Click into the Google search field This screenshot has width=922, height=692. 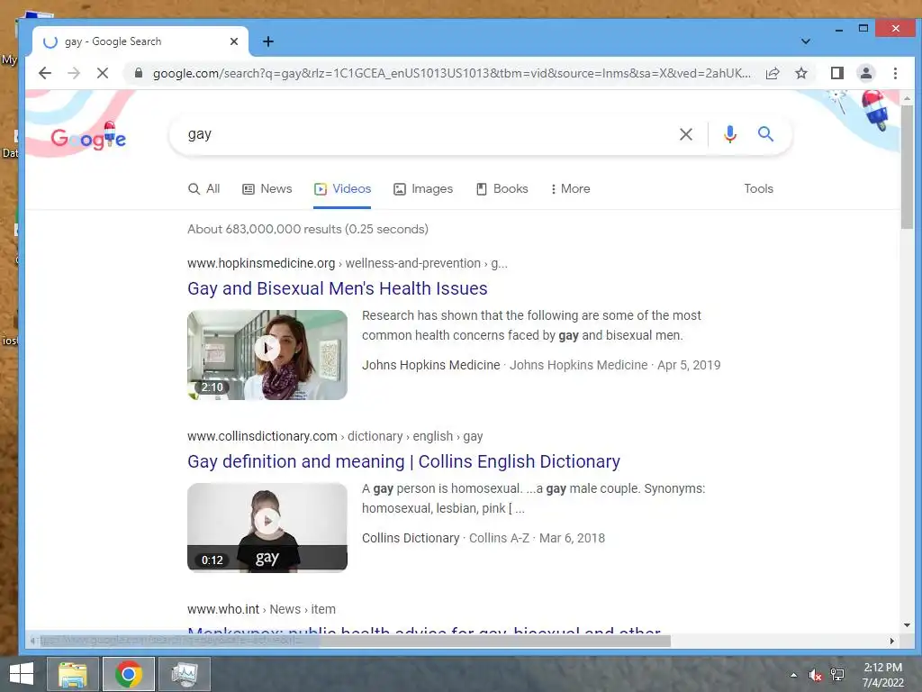(x=429, y=134)
